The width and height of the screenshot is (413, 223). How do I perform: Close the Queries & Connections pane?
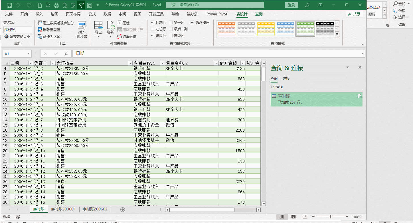[360, 67]
